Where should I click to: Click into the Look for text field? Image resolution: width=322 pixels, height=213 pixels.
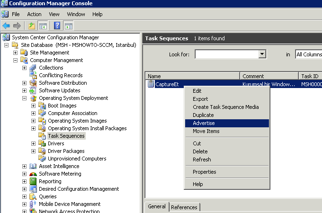tap(227, 54)
